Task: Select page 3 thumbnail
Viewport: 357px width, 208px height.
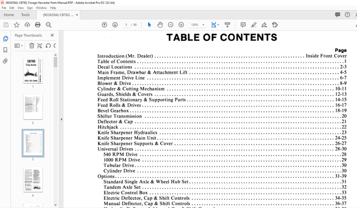Action: 33,143
